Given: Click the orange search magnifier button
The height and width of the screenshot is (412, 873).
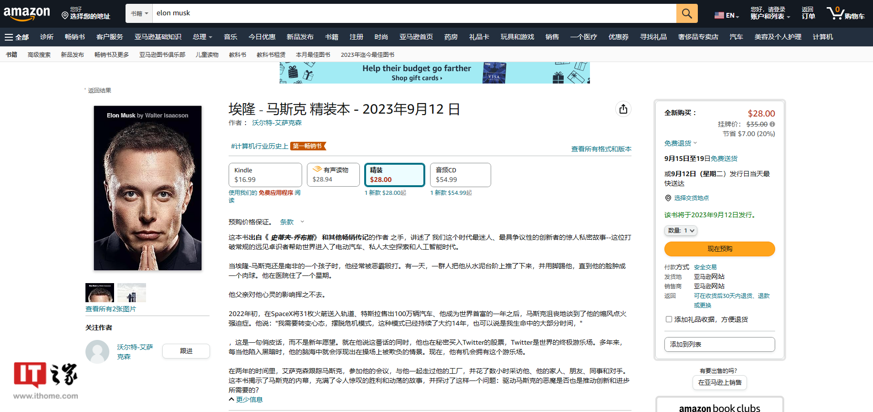Looking at the screenshot, I should click(x=687, y=13).
